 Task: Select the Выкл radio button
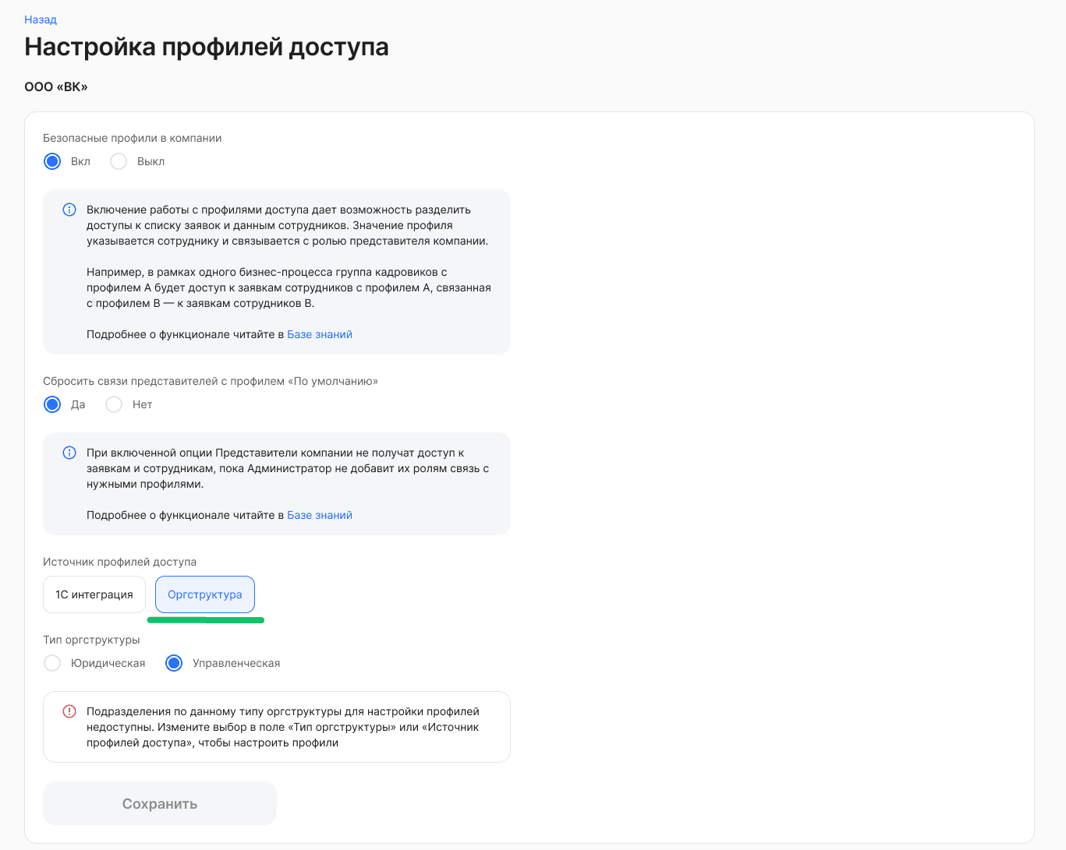[118, 161]
